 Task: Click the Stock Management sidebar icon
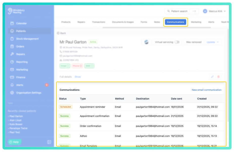(x=12, y=39)
